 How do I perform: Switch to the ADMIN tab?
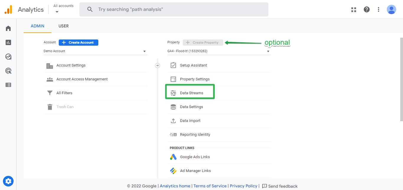37,26
